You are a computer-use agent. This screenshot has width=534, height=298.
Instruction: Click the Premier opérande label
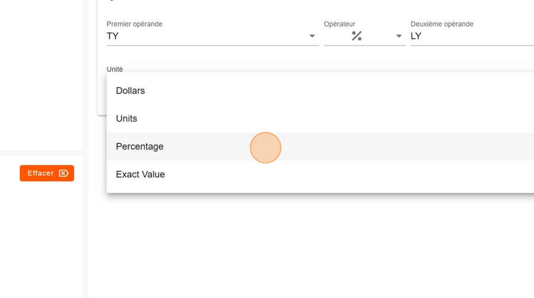coord(134,24)
